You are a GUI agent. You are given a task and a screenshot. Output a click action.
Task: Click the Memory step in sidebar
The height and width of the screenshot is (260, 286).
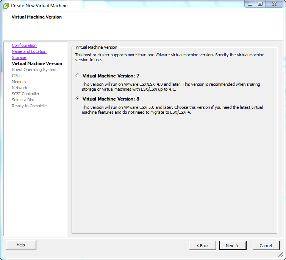pyautogui.click(x=19, y=82)
